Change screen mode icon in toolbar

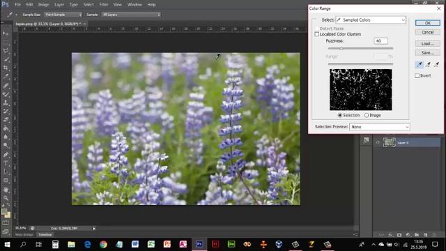click(x=6, y=231)
